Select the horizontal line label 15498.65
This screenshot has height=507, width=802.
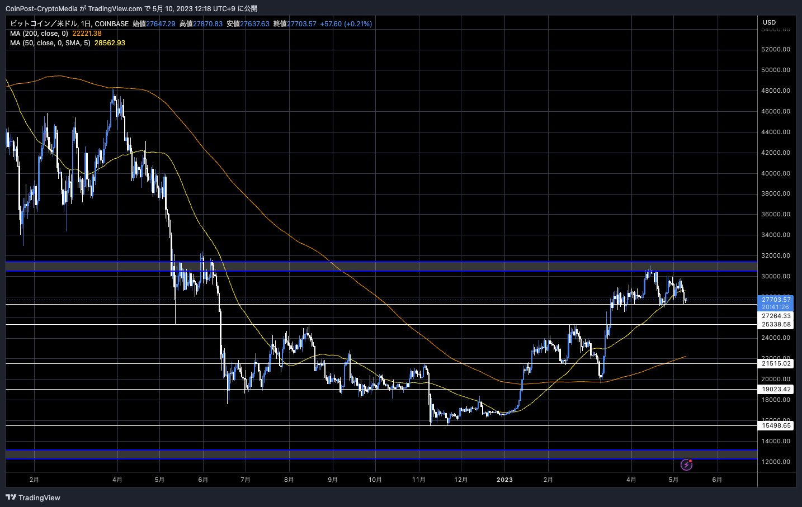776,425
